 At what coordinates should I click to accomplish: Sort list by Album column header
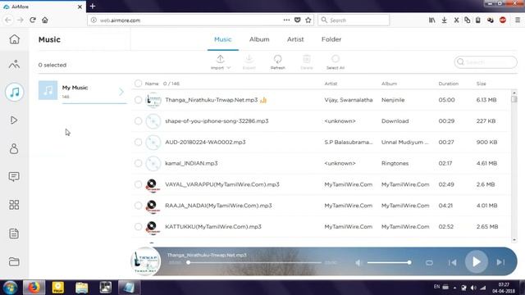[389, 84]
